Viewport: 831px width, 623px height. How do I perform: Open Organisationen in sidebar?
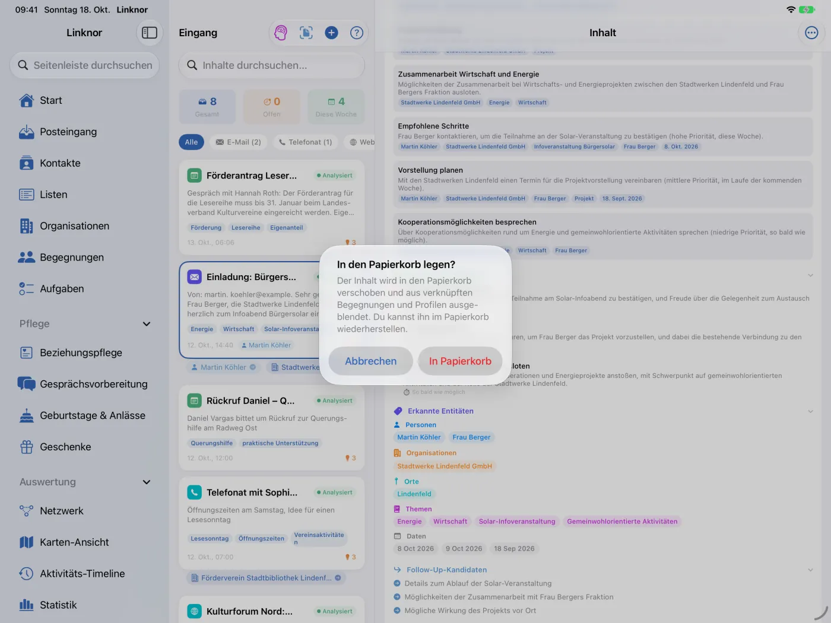(x=84, y=226)
